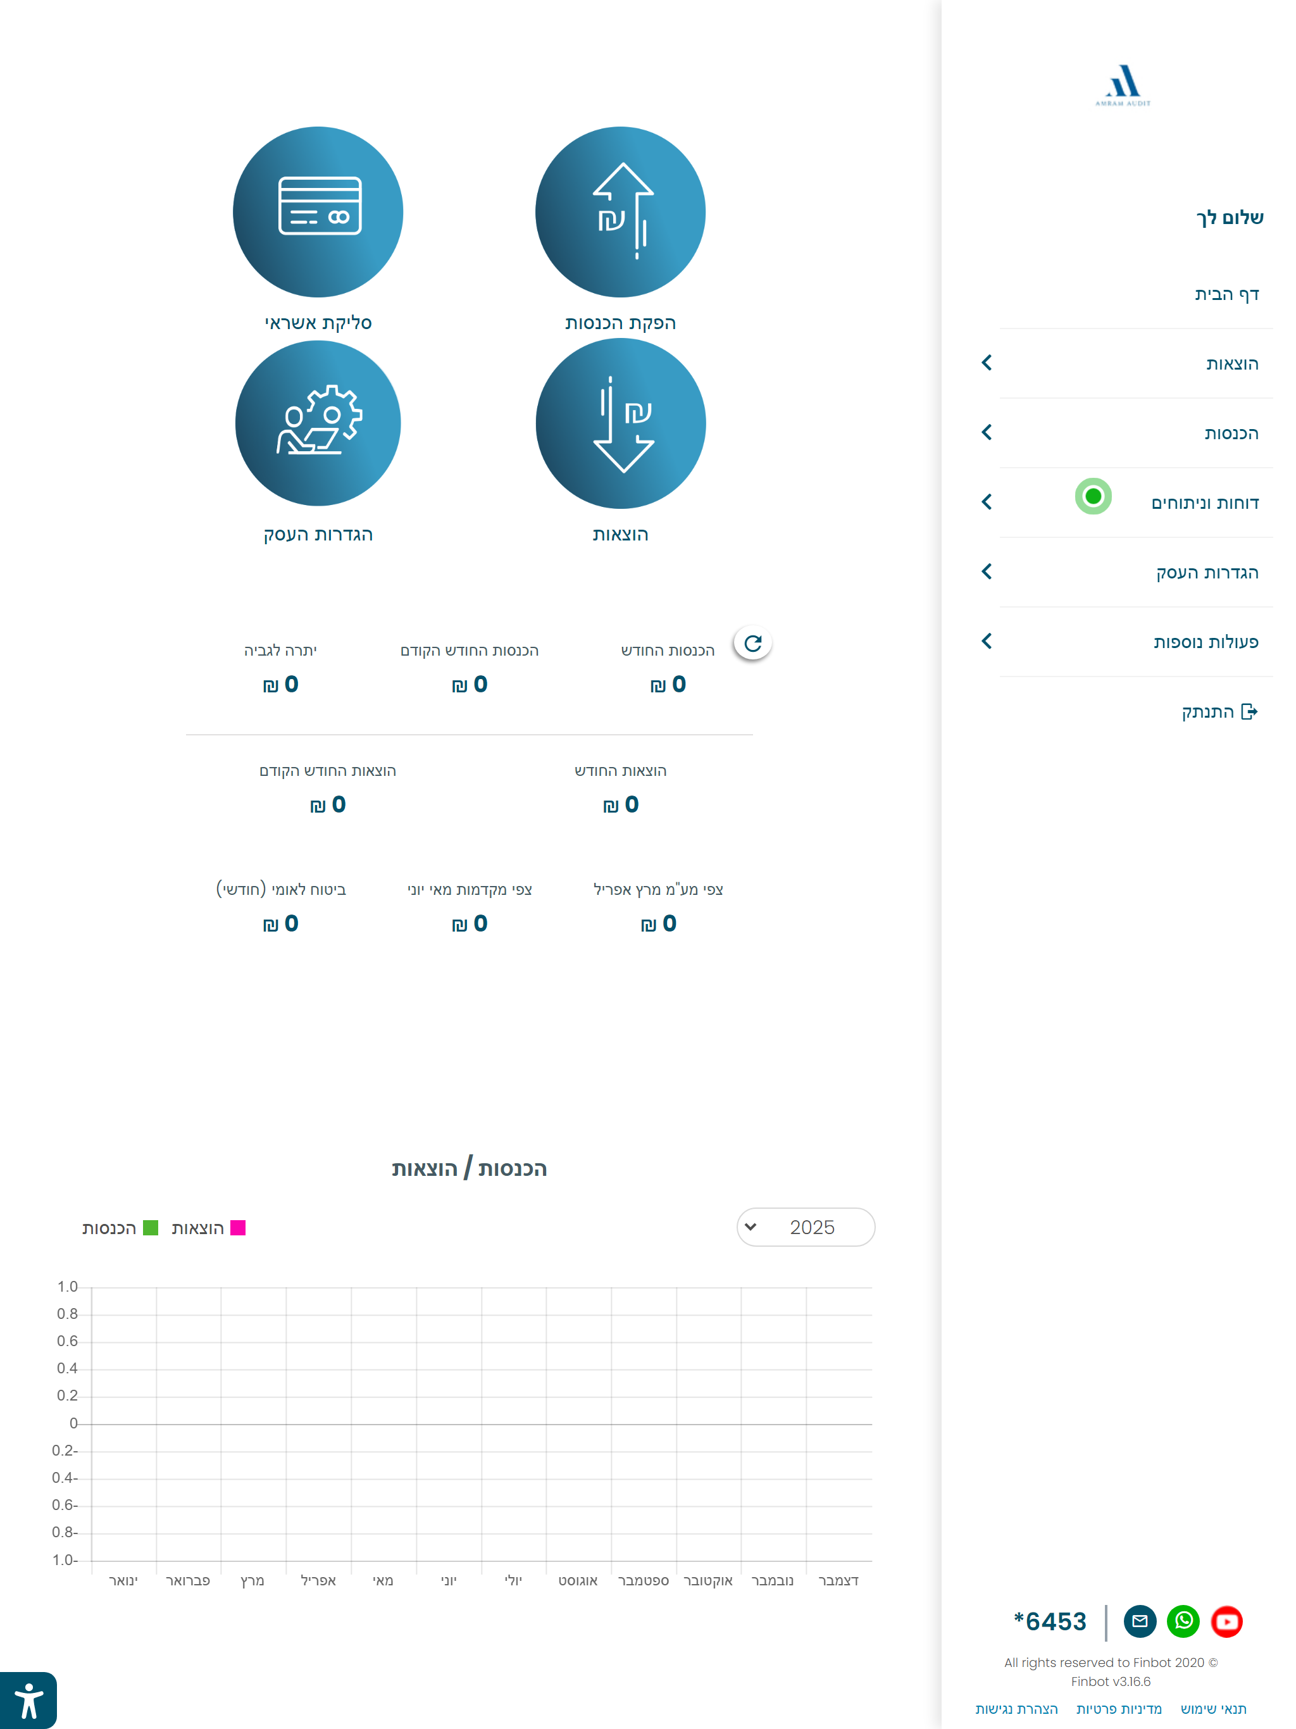1296x1729 pixels.
Task: Expand the פעולות נוספות sidebar chevron
Action: 987,641
